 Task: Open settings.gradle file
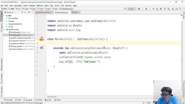21,46
